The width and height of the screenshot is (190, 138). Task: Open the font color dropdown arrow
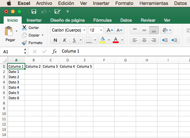[x=122, y=40]
